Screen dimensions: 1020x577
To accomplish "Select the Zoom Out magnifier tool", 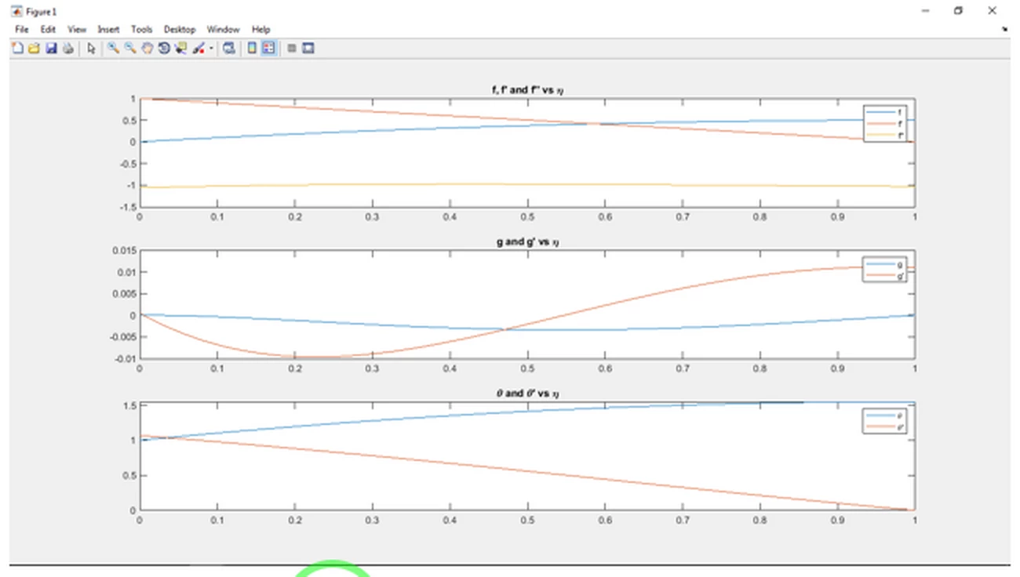I will coord(130,49).
